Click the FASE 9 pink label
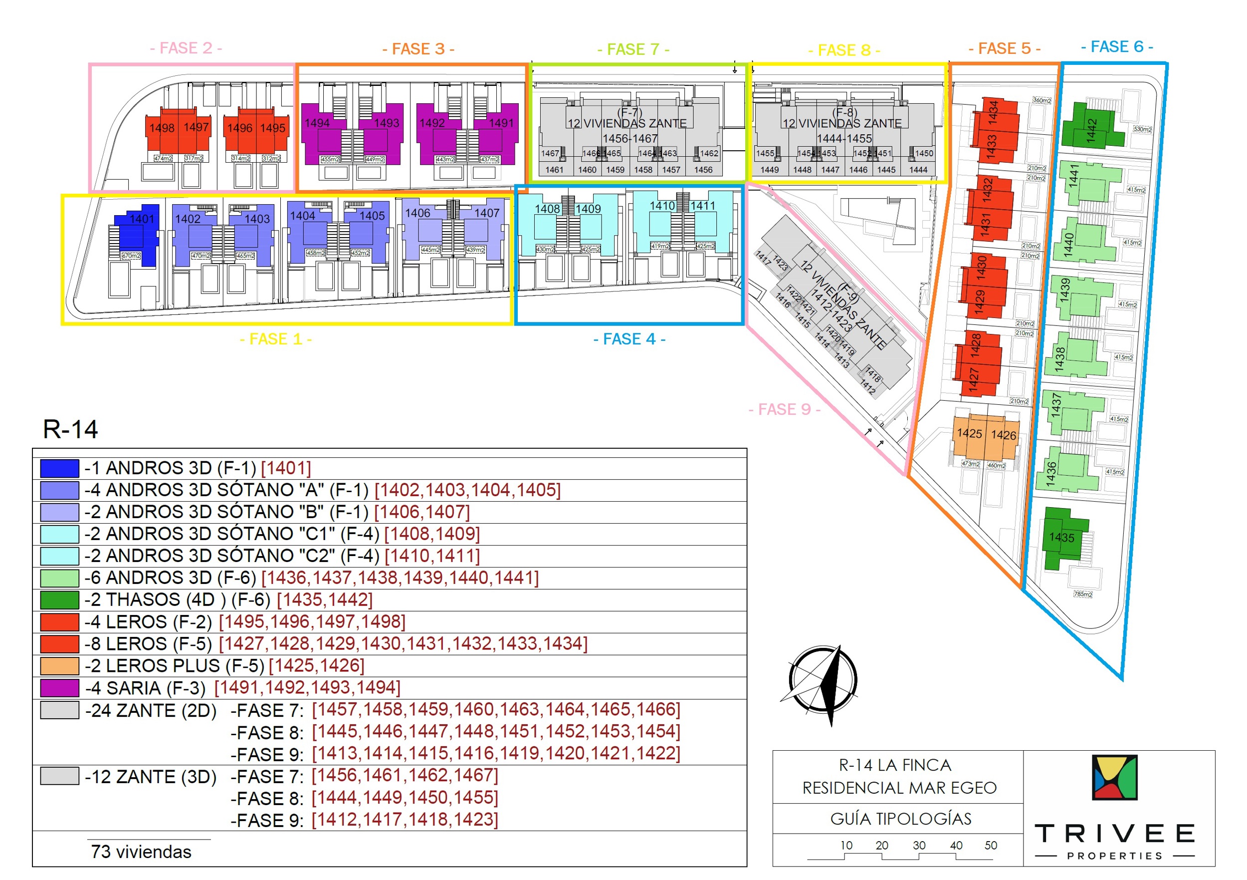Image resolution: width=1247 pixels, height=880 pixels. pos(784,409)
